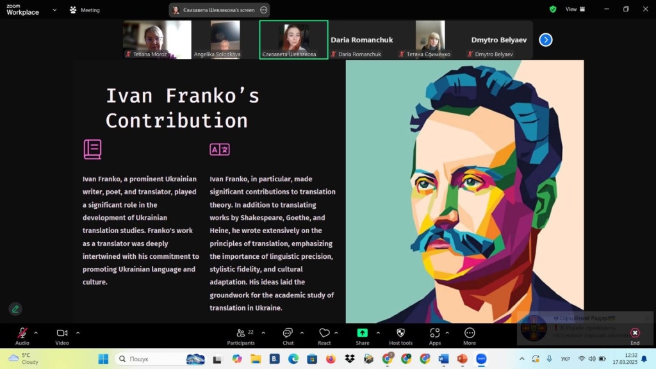The height and width of the screenshot is (369, 656).
Task: Open the More options menu
Action: [470, 336]
